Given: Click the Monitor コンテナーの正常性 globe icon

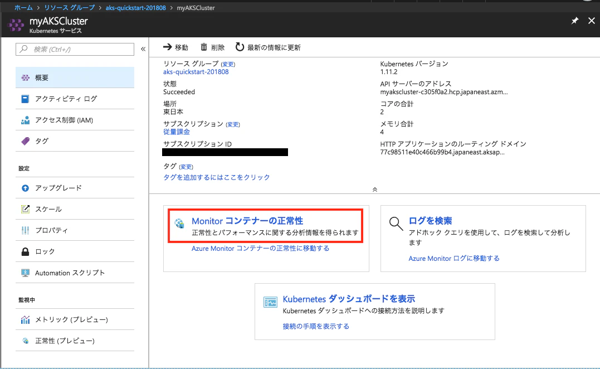Looking at the screenshot, I should [179, 223].
